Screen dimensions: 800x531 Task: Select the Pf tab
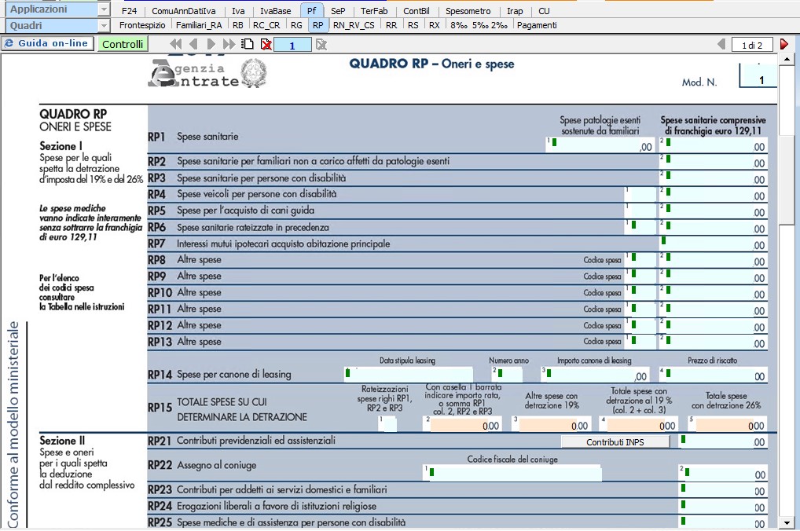pyautogui.click(x=312, y=11)
